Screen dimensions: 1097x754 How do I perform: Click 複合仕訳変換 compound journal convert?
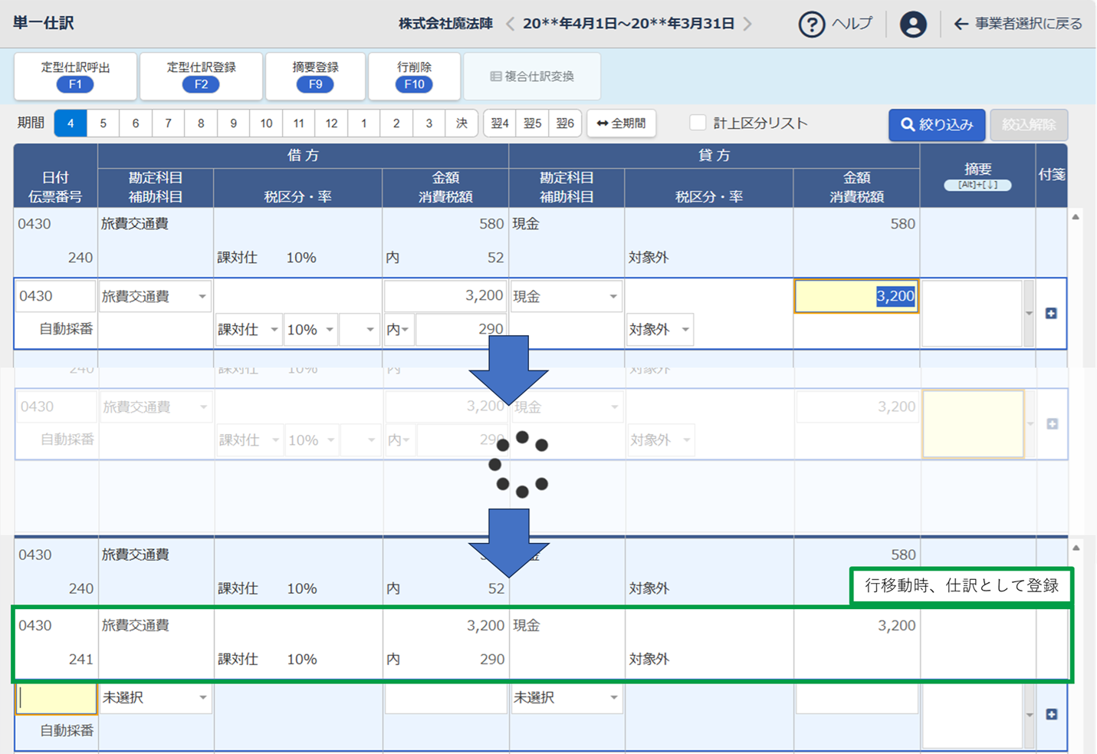532,77
